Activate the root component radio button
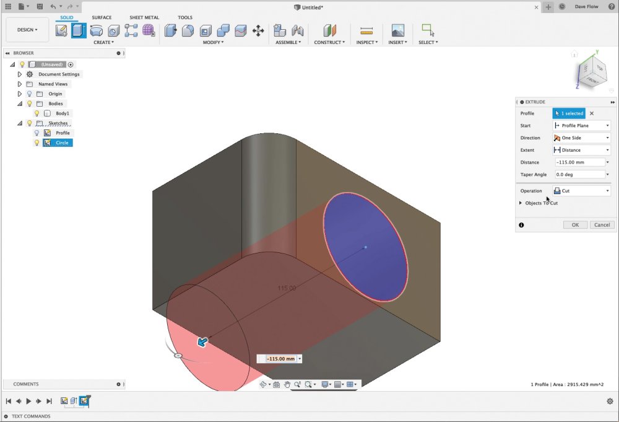Viewport: 619px width, 422px height. 71,64
